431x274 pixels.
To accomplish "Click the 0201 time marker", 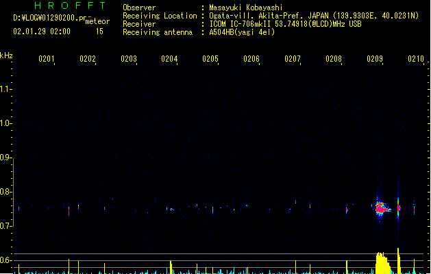I will tap(47, 59).
